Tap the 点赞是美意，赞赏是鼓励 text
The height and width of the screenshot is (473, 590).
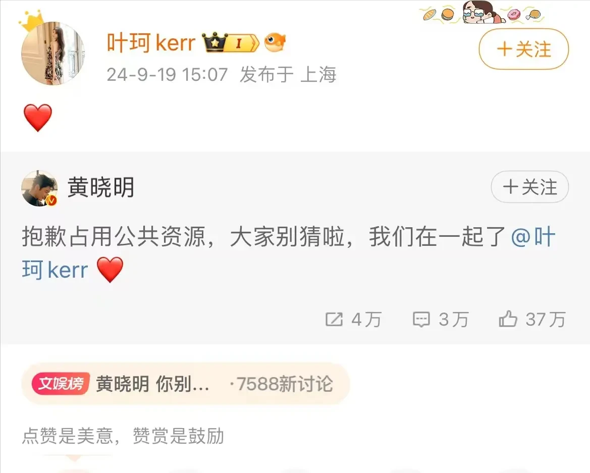point(123,436)
